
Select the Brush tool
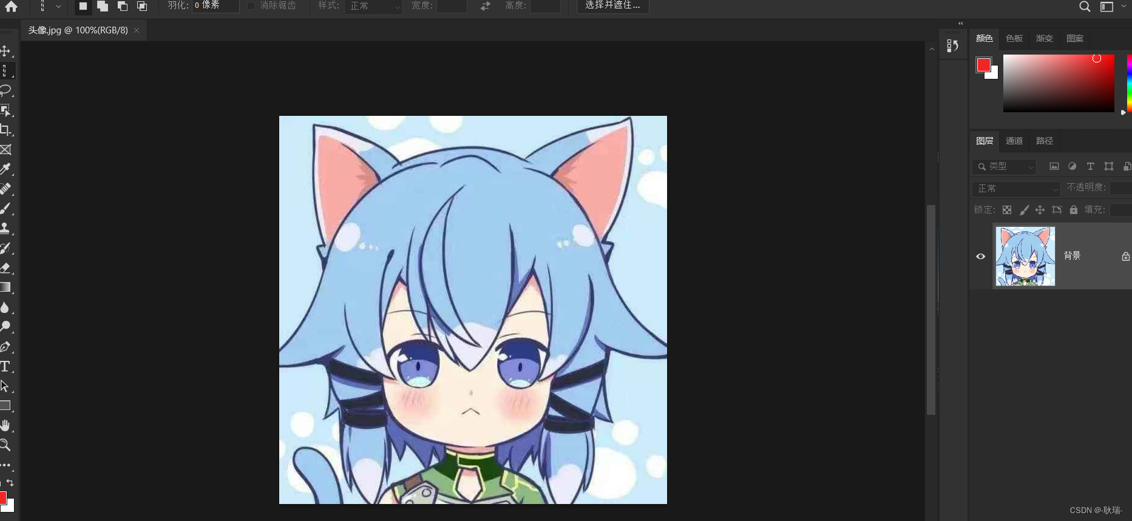(x=5, y=209)
